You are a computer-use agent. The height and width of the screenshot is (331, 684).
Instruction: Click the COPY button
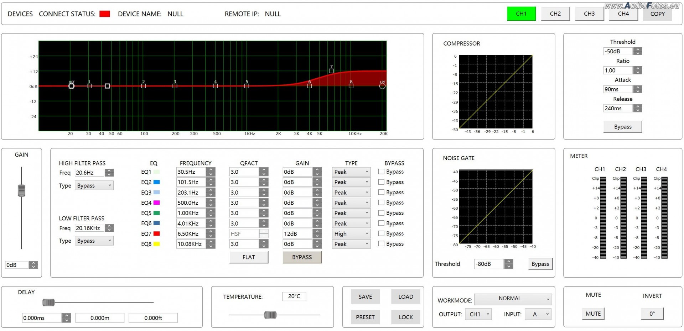(x=658, y=14)
